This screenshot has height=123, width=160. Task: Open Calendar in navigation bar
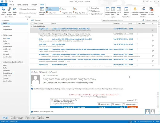[17, 118]
